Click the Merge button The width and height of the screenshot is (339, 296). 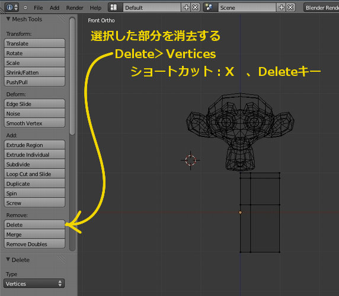pyautogui.click(x=34, y=234)
